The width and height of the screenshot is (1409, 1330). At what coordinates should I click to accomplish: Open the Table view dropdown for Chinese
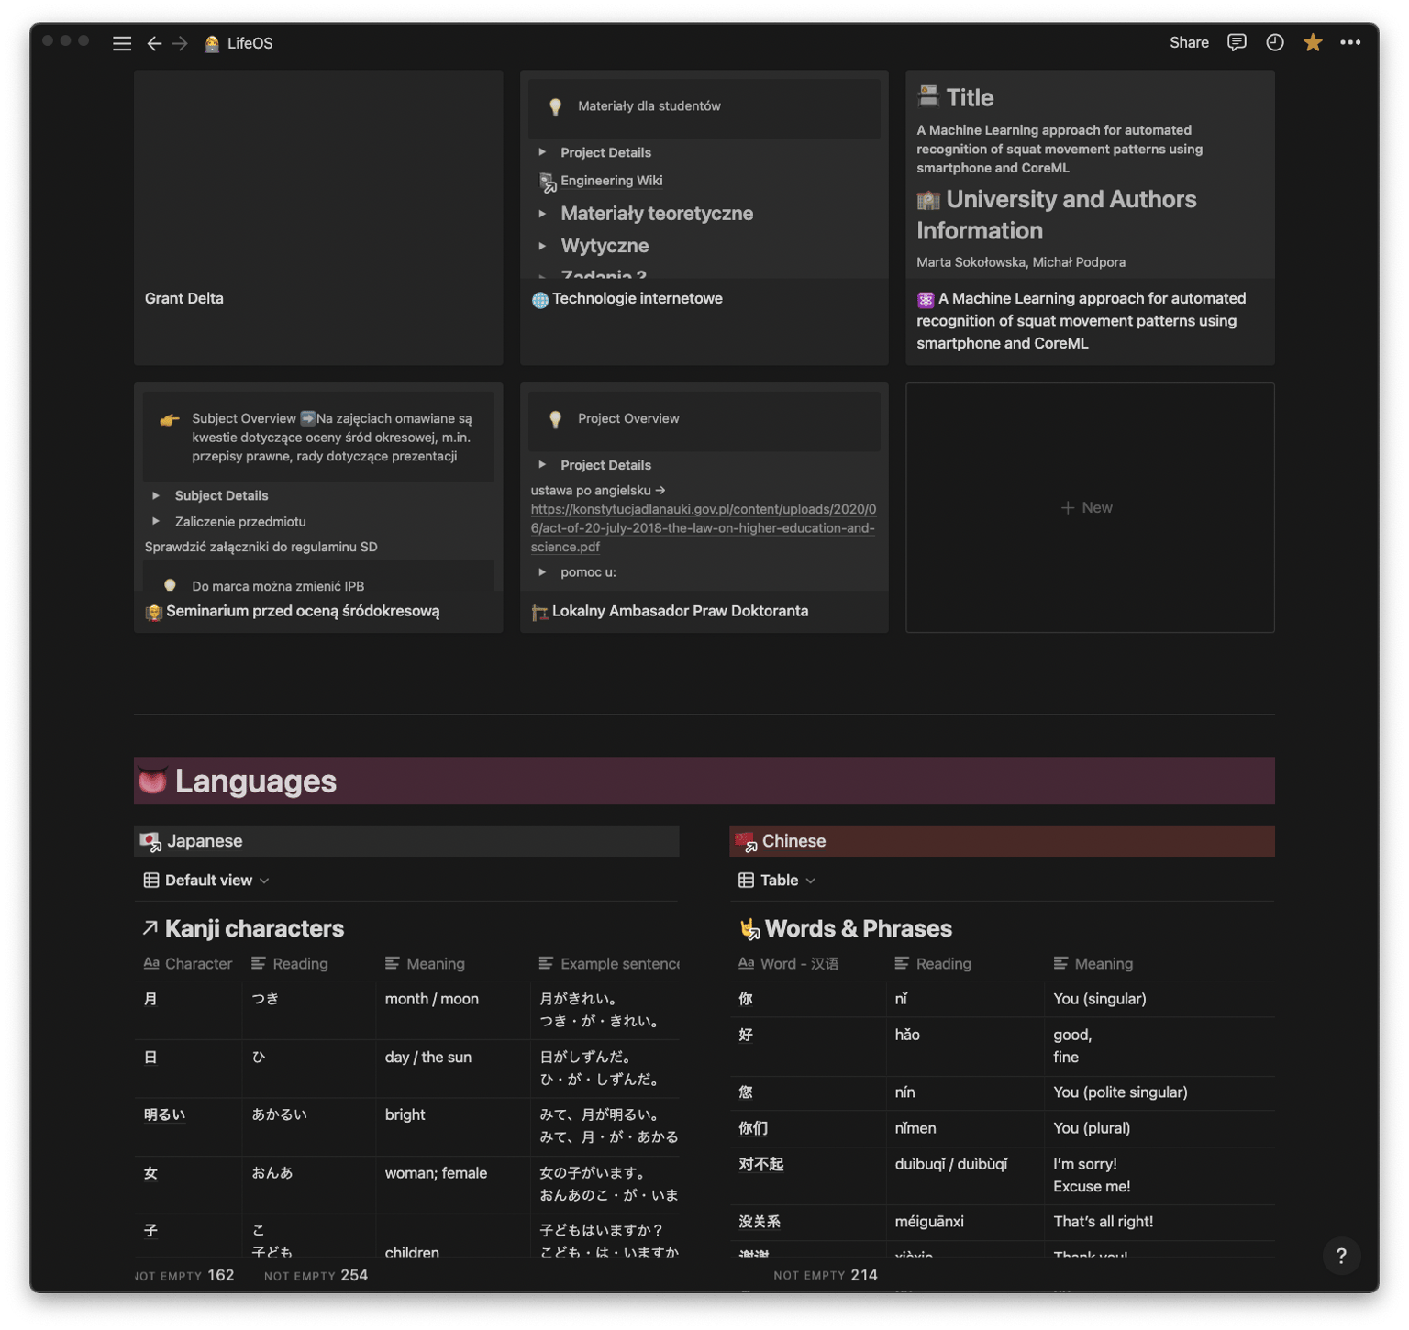click(x=777, y=881)
